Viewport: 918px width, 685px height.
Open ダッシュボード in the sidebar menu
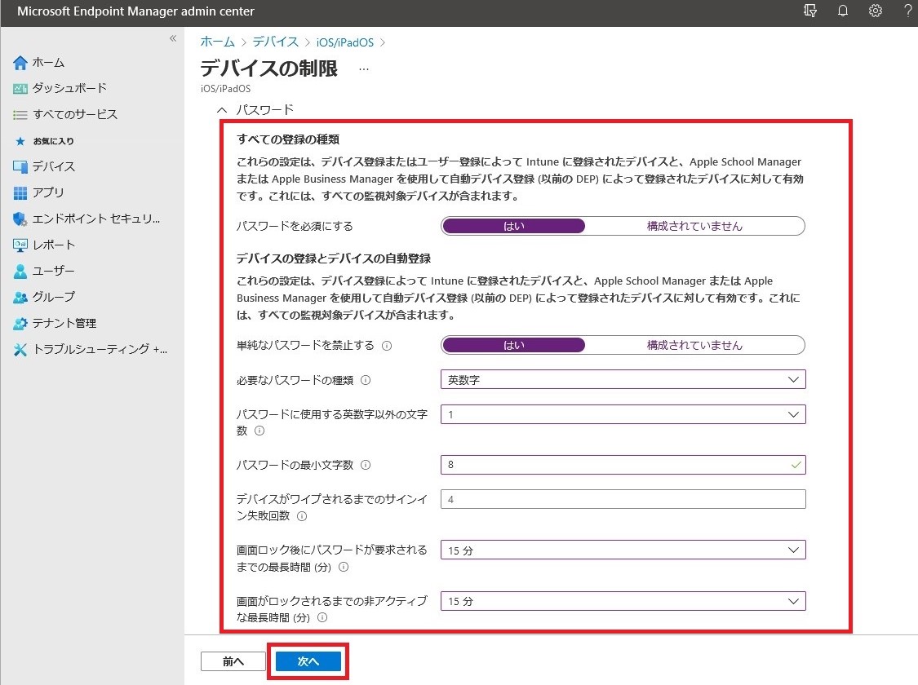pos(69,88)
